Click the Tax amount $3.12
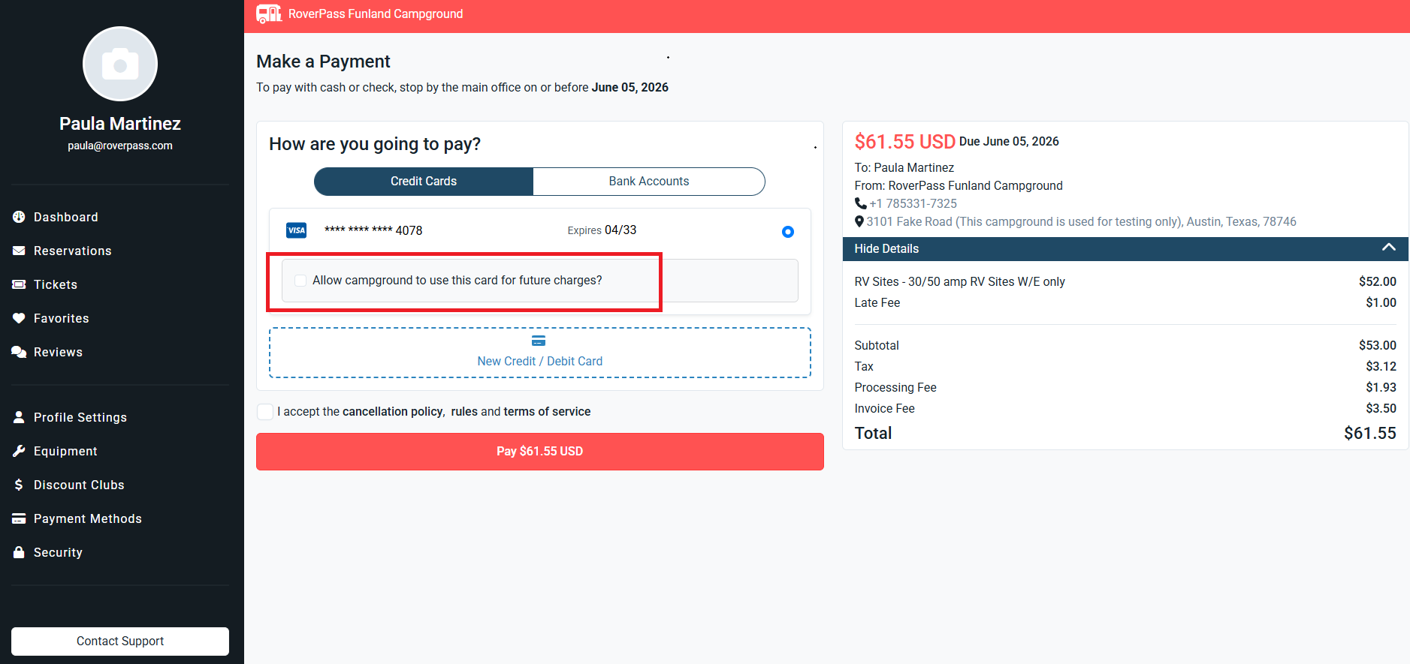The width and height of the screenshot is (1410, 664). click(1381, 366)
